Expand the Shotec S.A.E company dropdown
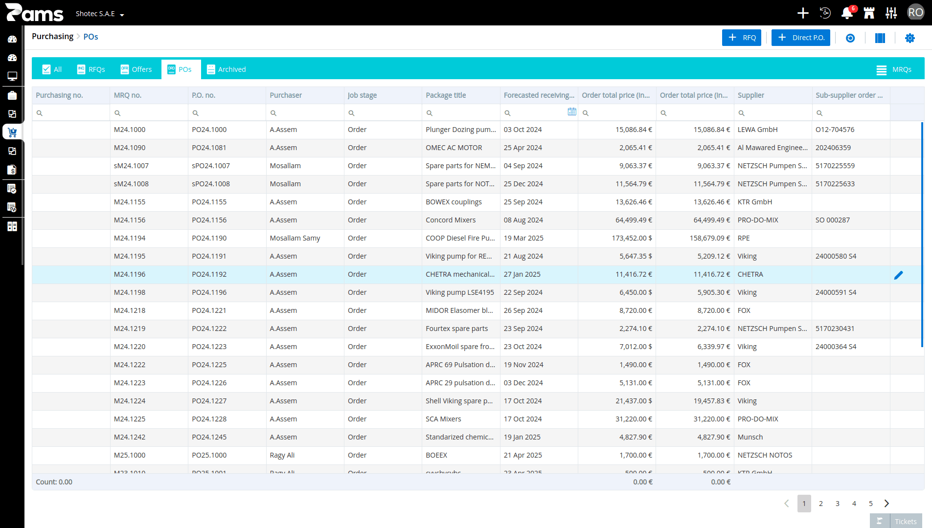Image resolution: width=932 pixels, height=528 pixels. click(100, 14)
